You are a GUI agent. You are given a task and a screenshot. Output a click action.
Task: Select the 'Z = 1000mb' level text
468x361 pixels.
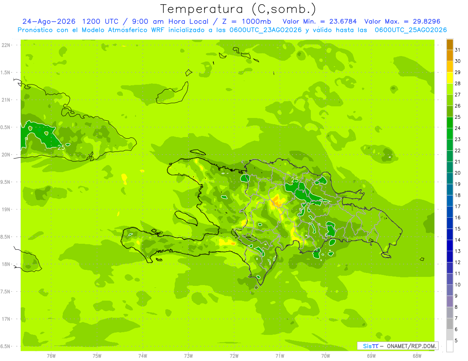pos(246,21)
